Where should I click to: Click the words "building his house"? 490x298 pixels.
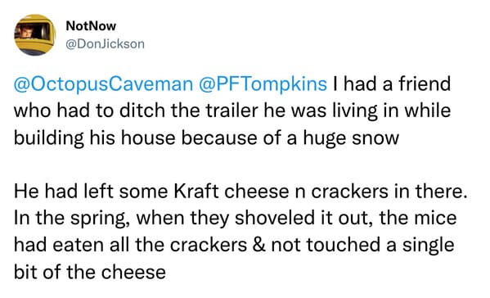point(94,138)
